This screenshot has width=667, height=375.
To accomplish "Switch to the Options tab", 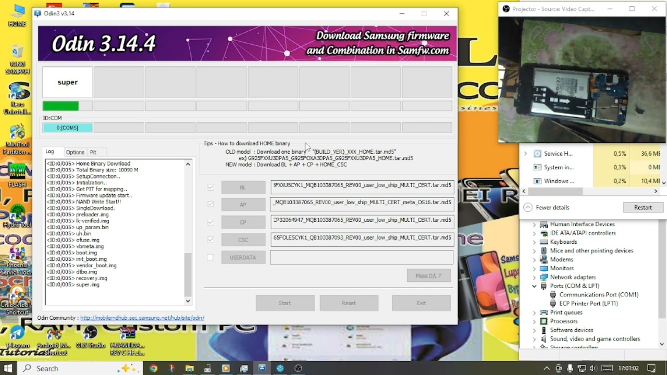I will (x=75, y=152).
